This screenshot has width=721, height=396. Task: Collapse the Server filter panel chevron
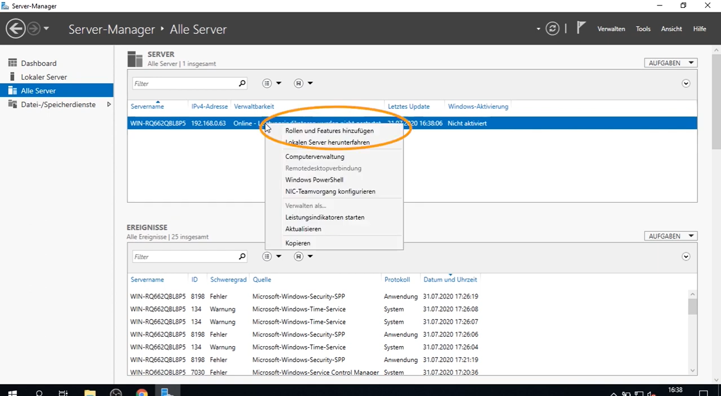click(x=686, y=83)
